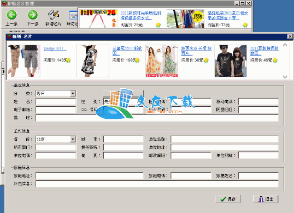The image size is (294, 213).
Task: Open the 33元 bag ad thumbnail
Action: pos(185,19)
